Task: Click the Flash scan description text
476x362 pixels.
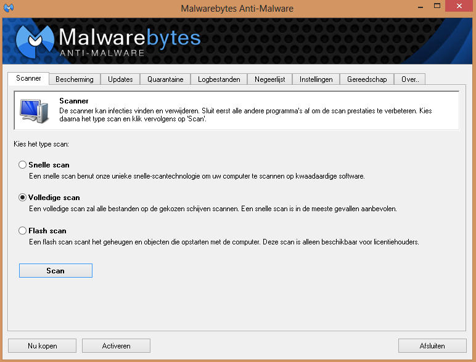Action: tap(224, 242)
